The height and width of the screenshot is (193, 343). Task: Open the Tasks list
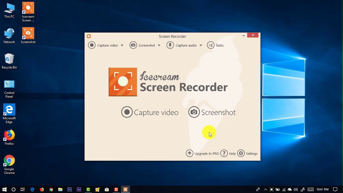coord(215,45)
